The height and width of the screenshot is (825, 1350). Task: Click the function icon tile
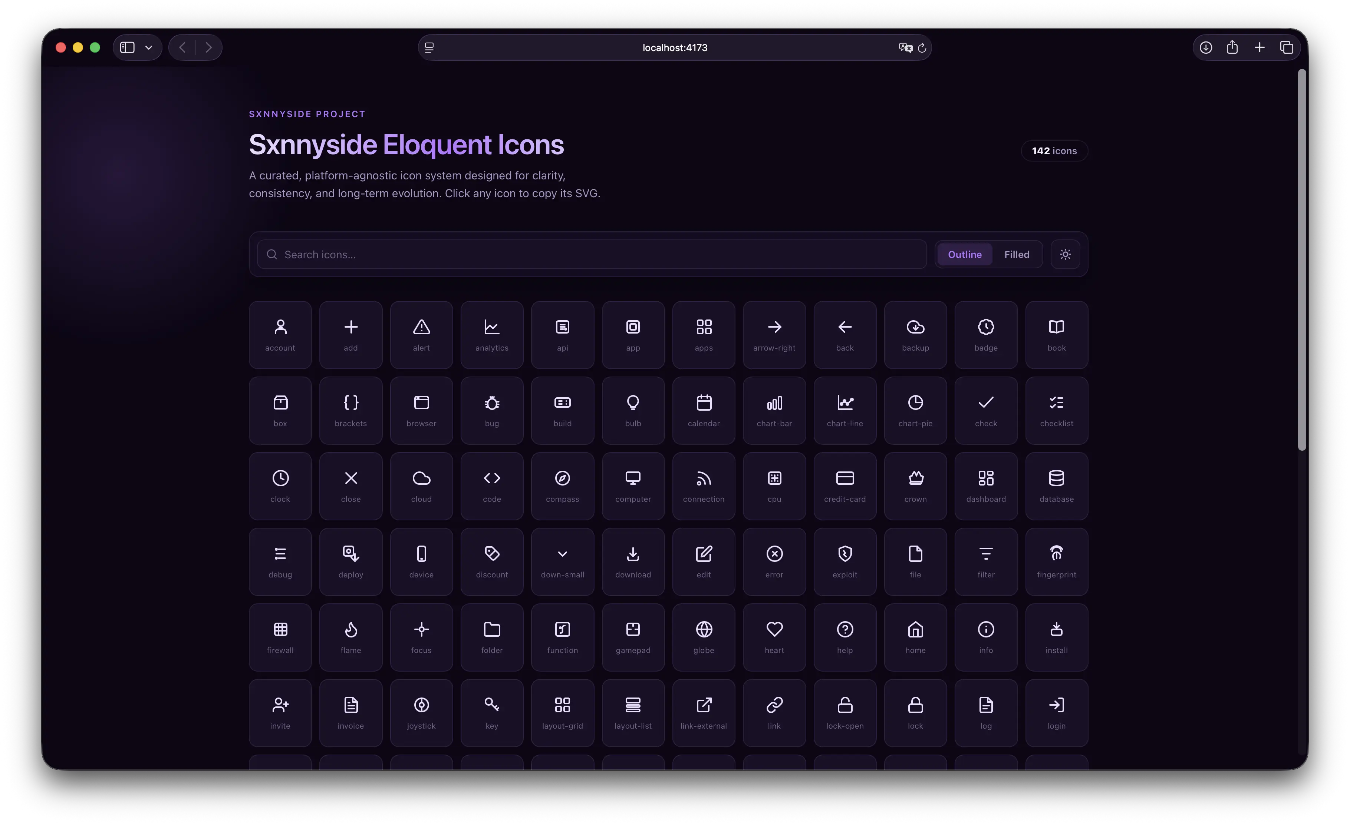(x=562, y=637)
